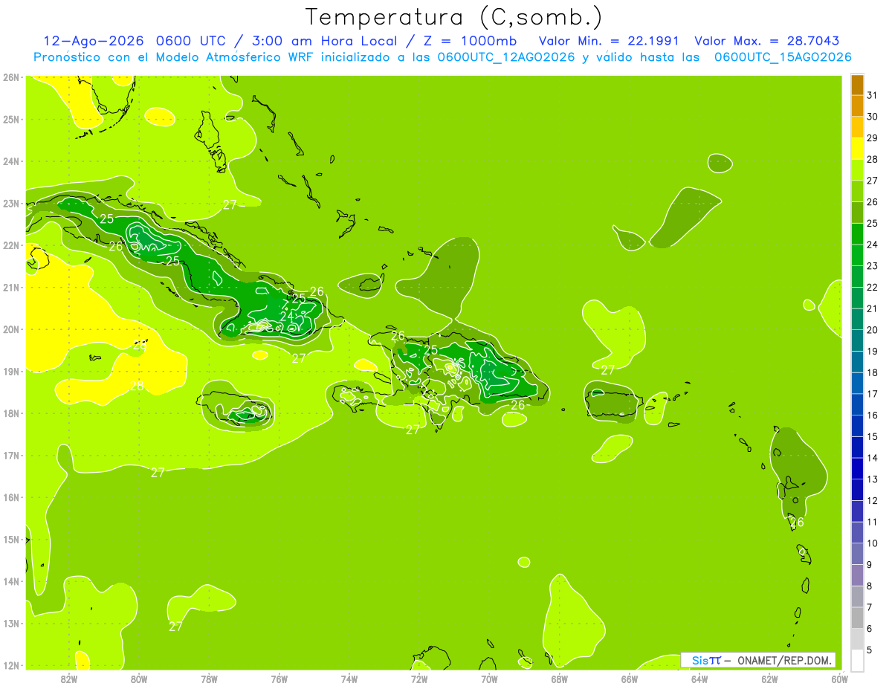Pick the yellow colorbar segment between 28 and 29

[x=857, y=148]
